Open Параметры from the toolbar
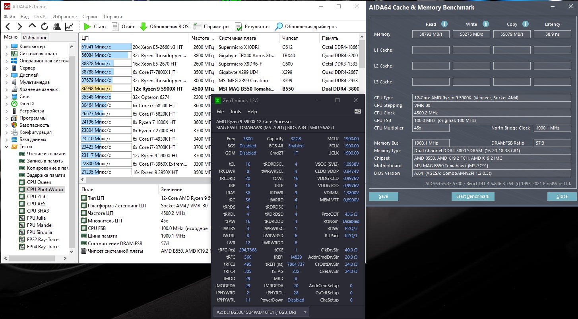The image size is (578, 319). 211,27
